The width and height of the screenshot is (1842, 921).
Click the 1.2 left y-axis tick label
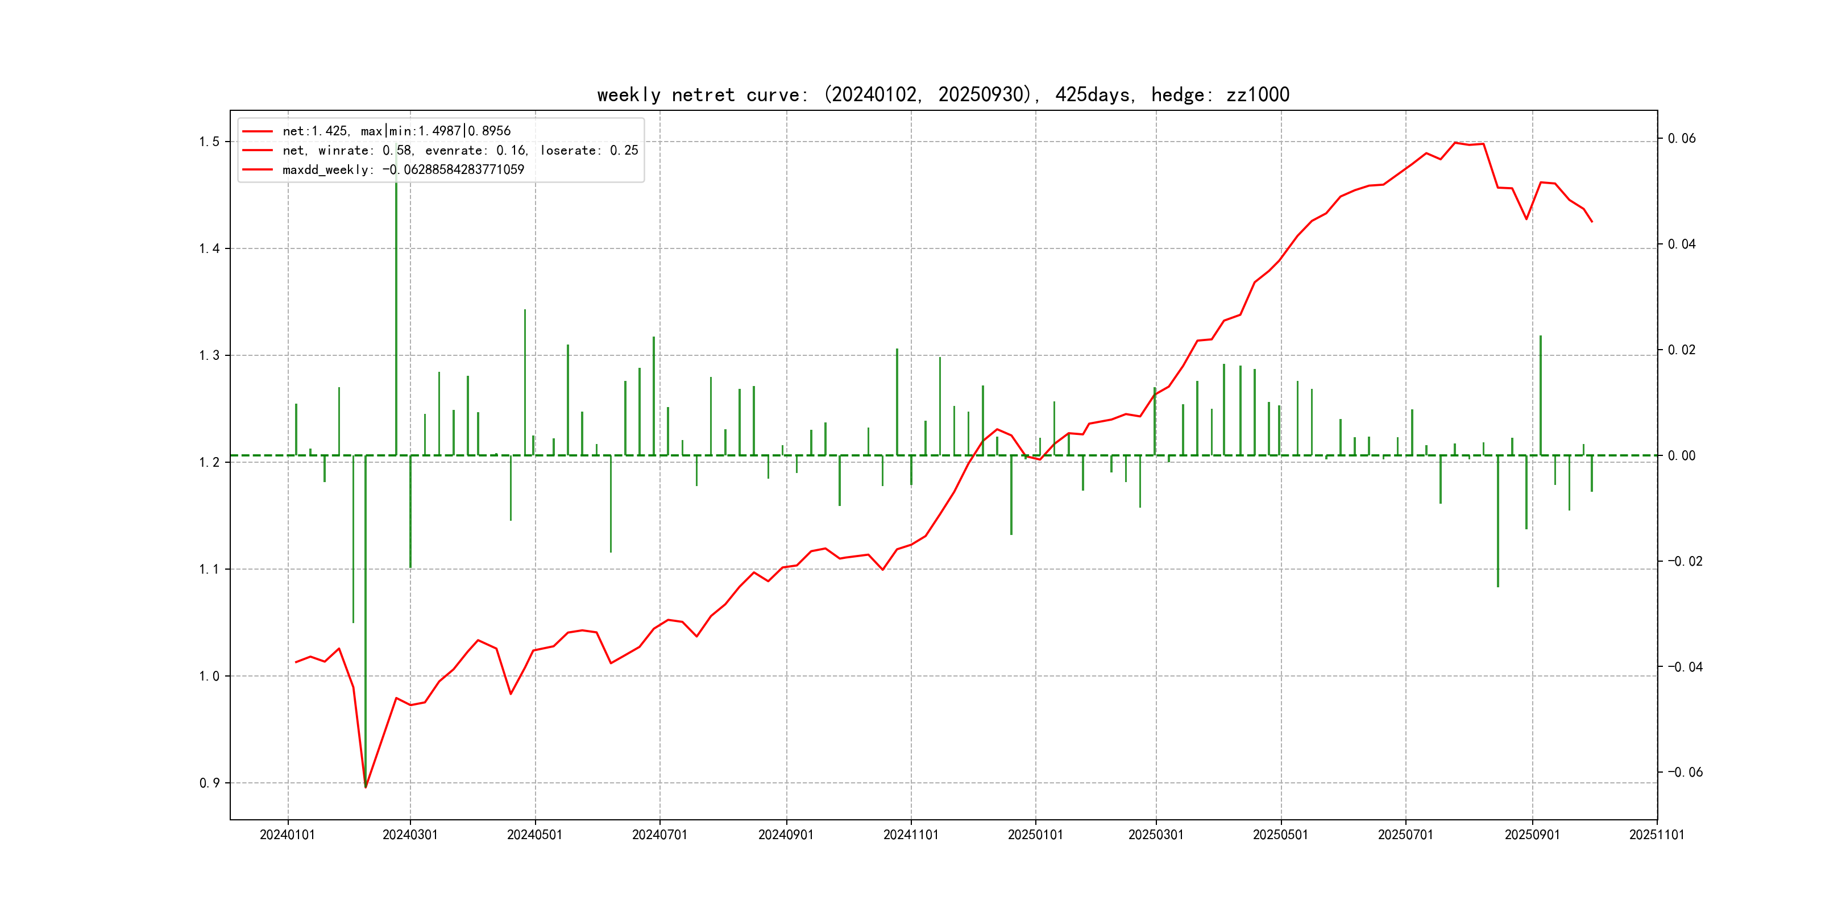pyautogui.click(x=209, y=462)
